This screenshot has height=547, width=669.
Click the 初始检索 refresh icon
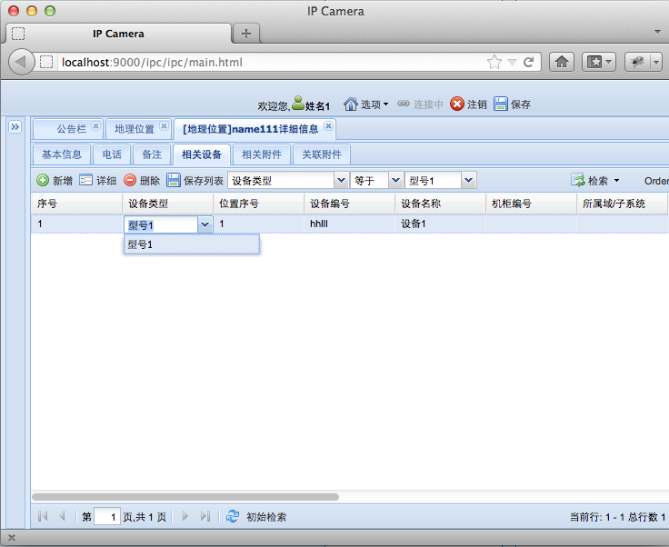point(233,516)
